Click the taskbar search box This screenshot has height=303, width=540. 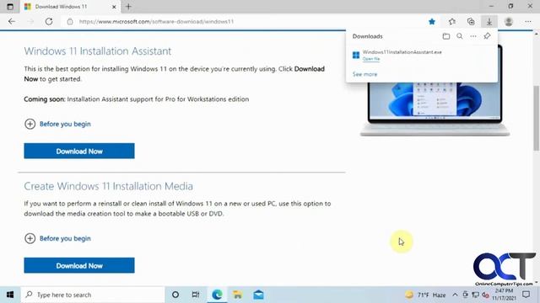coord(93,295)
